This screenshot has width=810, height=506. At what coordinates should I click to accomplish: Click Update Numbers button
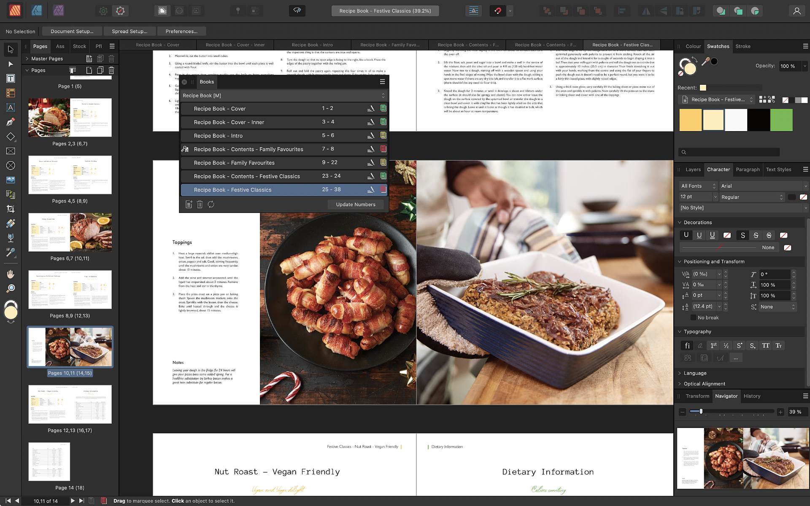click(354, 204)
